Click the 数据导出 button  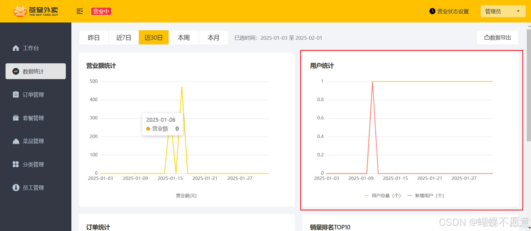(x=497, y=37)
